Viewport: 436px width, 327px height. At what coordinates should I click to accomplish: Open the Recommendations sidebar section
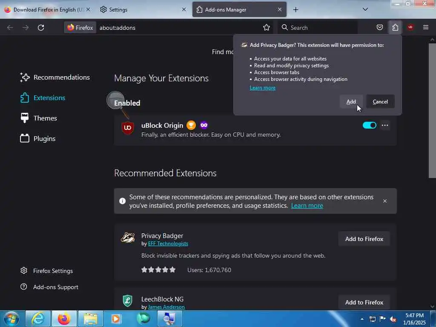(x=55, y=77)
